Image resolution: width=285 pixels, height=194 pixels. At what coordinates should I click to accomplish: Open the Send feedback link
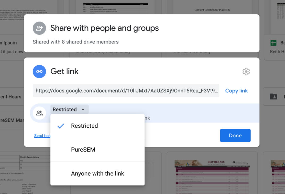(42, 136)
